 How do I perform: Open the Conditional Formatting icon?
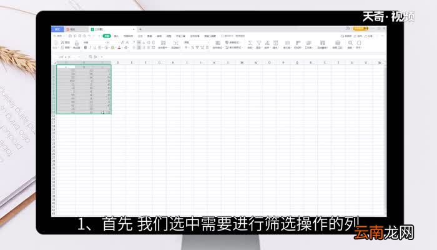coord(218,42)
